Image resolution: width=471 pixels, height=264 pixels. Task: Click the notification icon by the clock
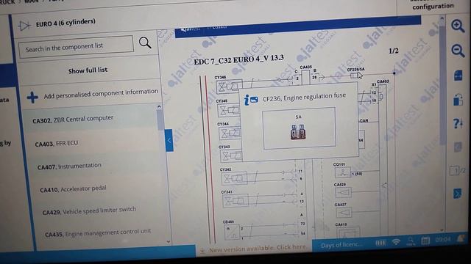(461, 238)
